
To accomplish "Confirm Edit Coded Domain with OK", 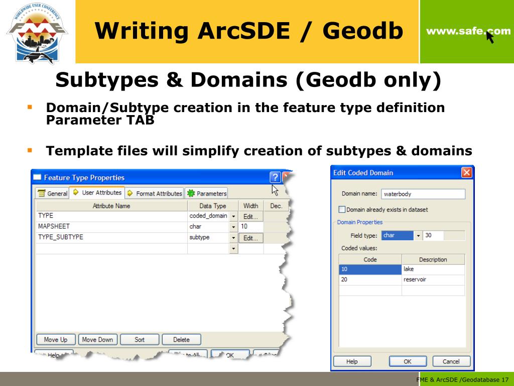I will coord(408,361).
